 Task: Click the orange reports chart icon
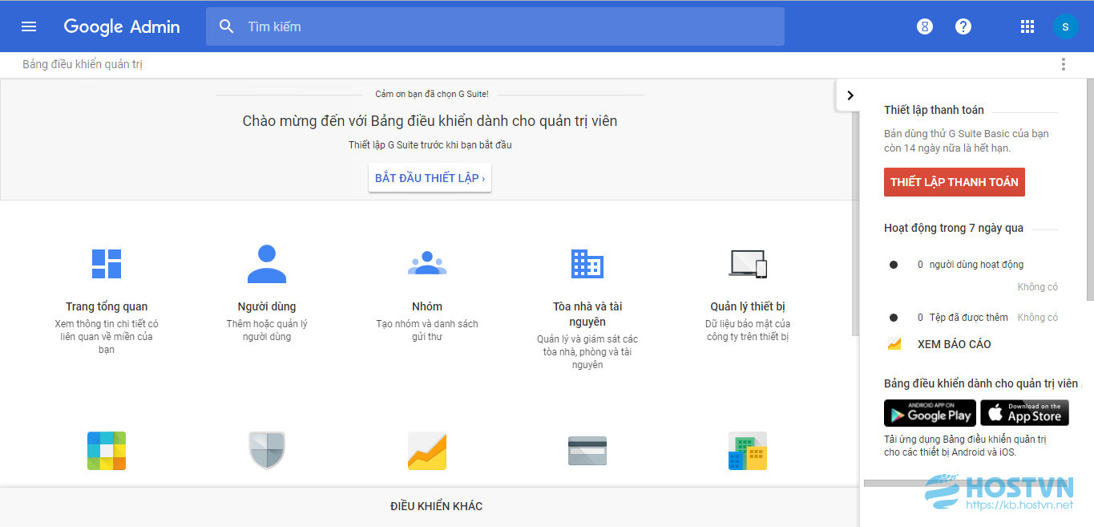point(427,451)
